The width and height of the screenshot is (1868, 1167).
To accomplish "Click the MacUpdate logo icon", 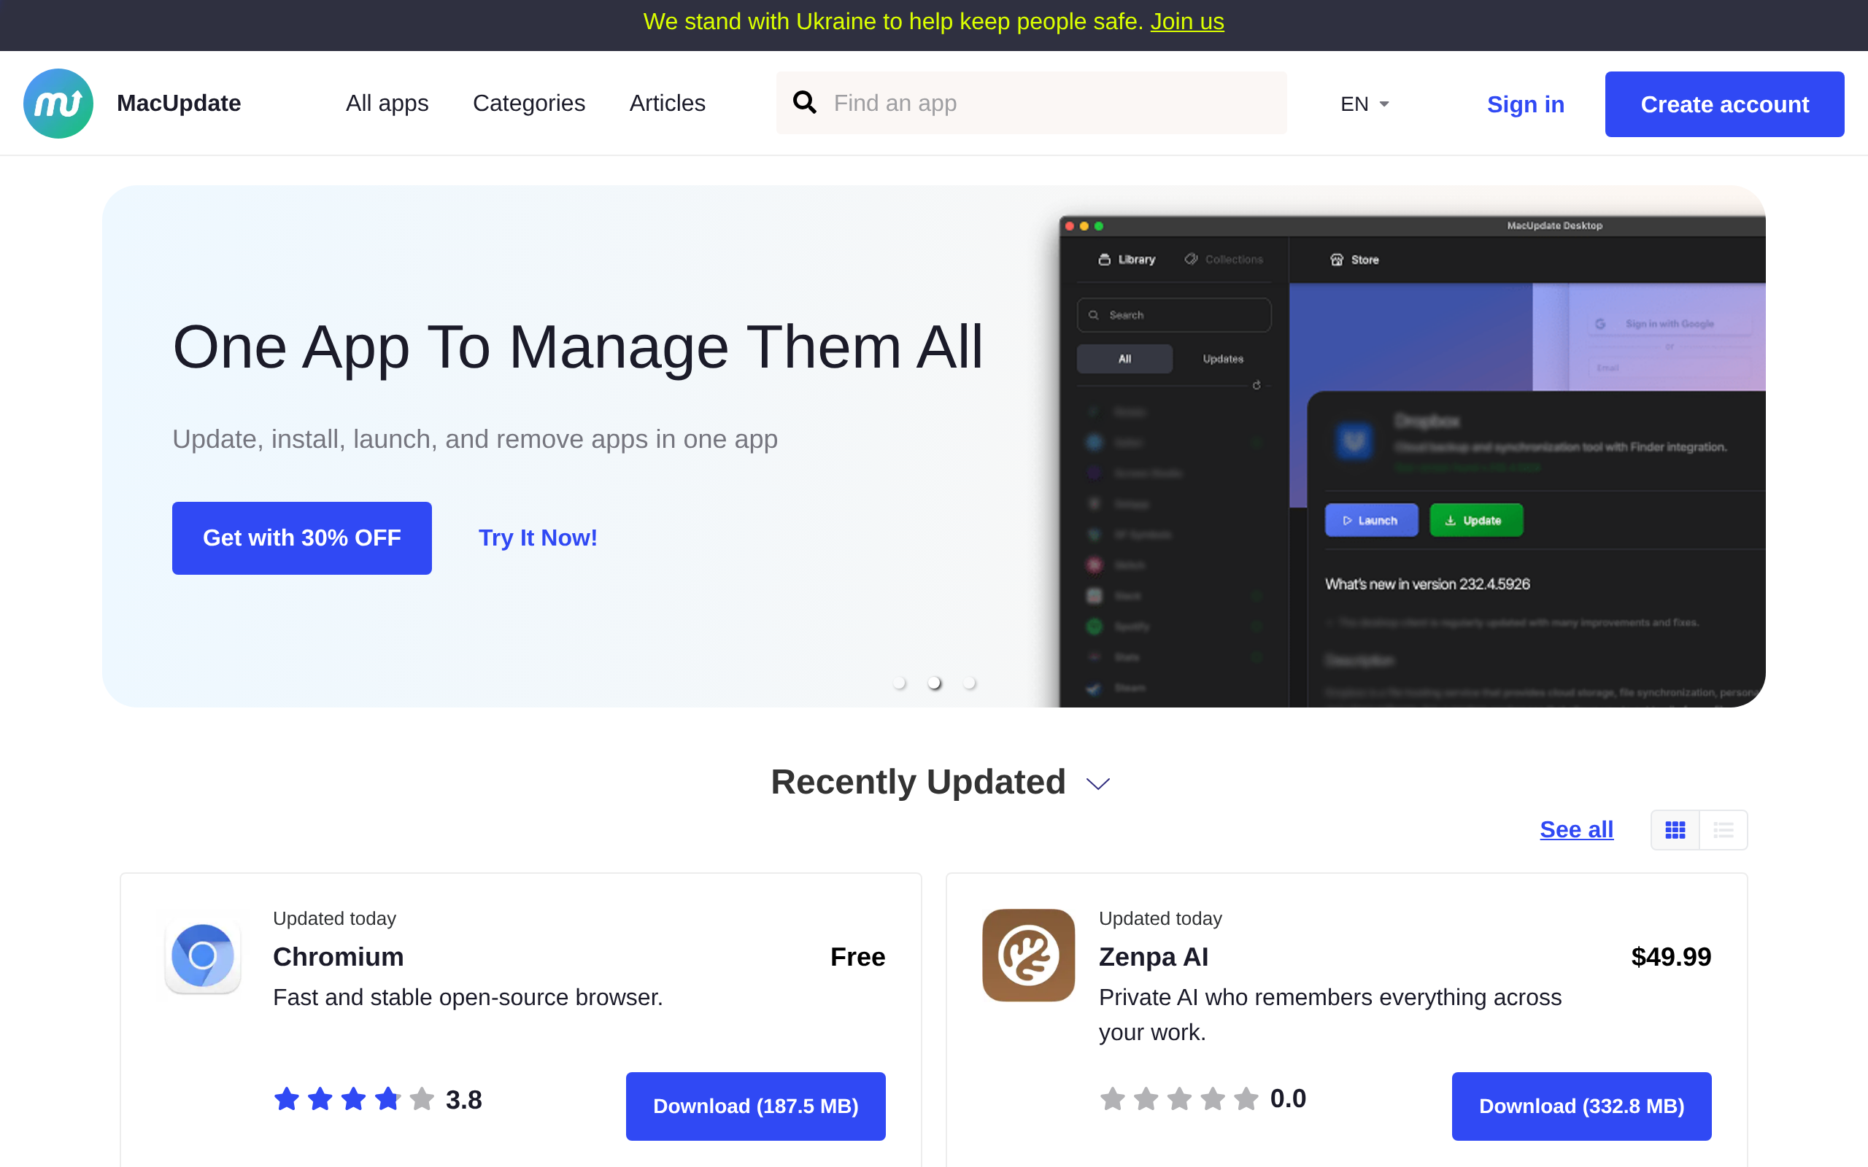I will tap(58, 104).
